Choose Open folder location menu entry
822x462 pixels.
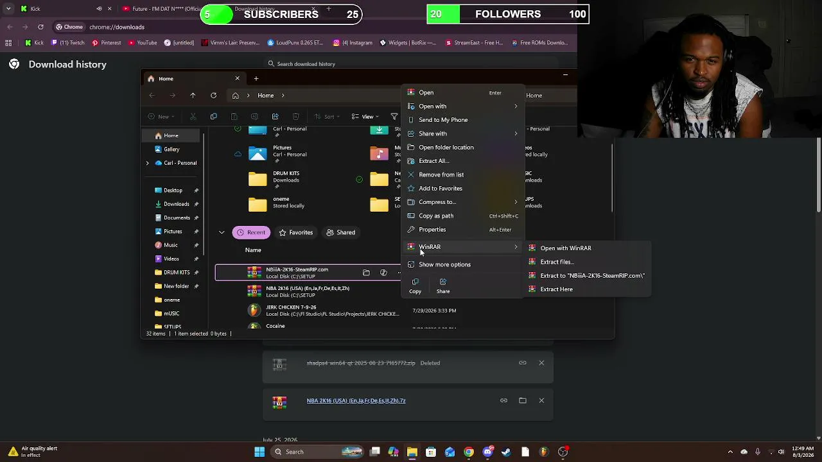coord(462,148)
